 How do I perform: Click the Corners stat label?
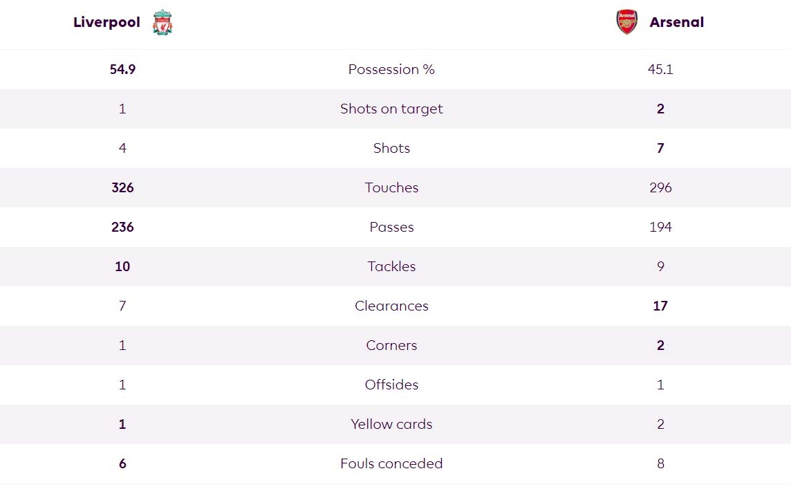click(x=391, y=345)
